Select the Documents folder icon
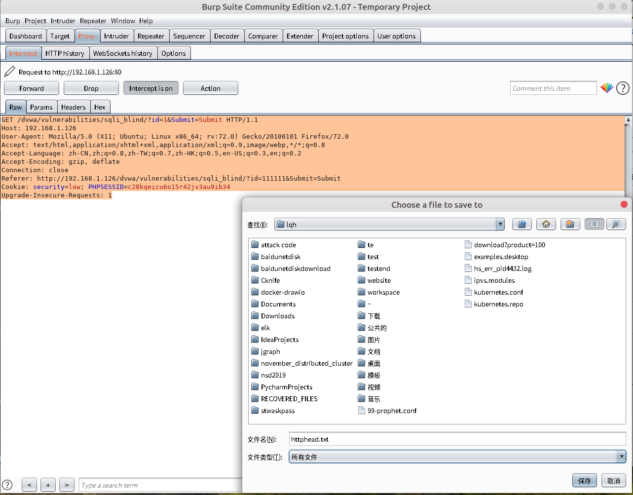 point(255,304)
